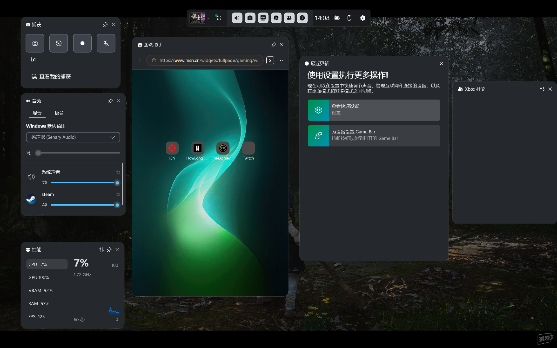The width and height of the screenshot is (557, 348).
Task: Select the FPS 125 metric
Action: point(47,317)
